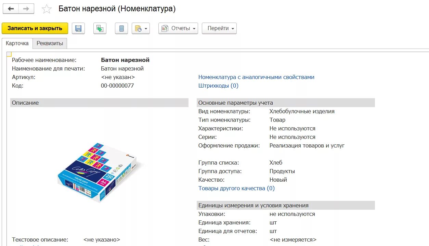Click the copy-with-green-arrow icon

(100, 28)
